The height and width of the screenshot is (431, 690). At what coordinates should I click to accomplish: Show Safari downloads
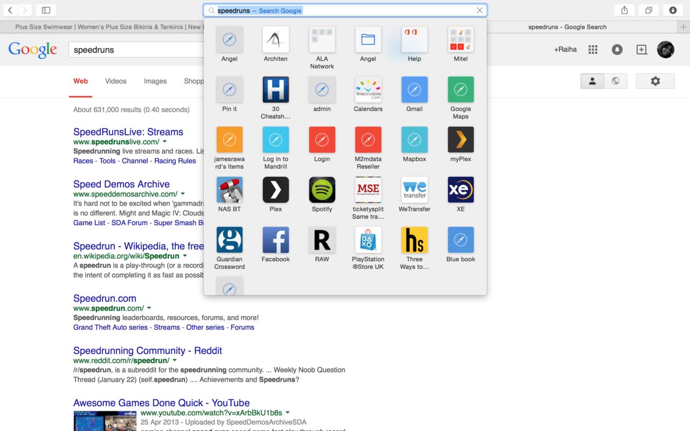(x=673, y=10)
